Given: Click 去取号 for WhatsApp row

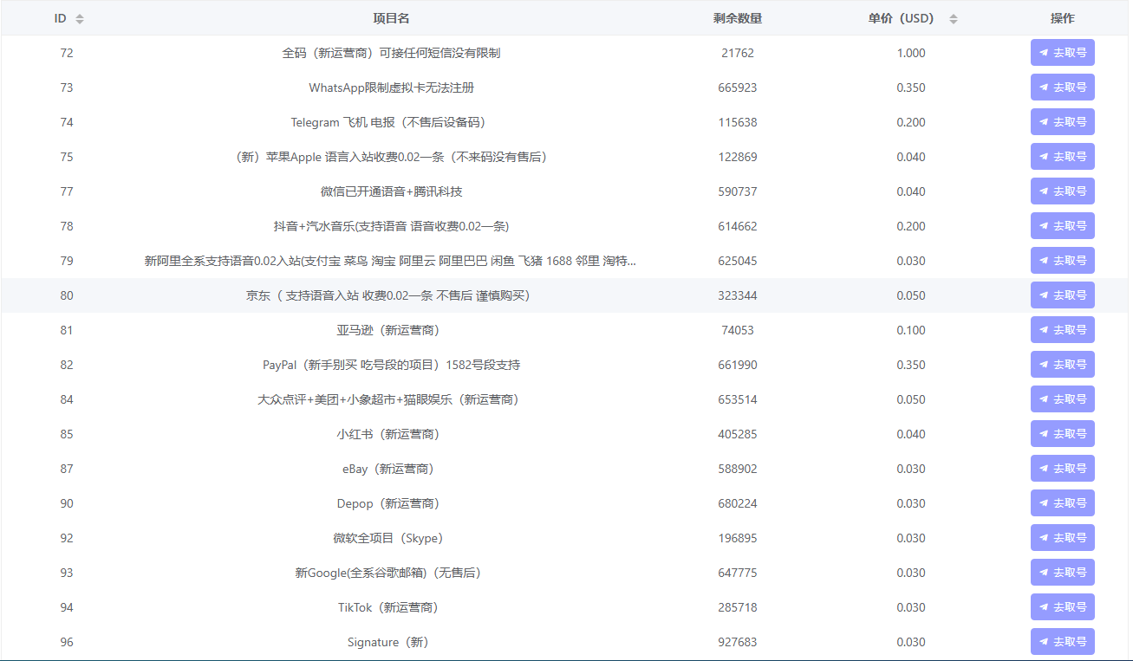Looking at the screenshot, I should pyautogui.click(x=1062, y=87).
